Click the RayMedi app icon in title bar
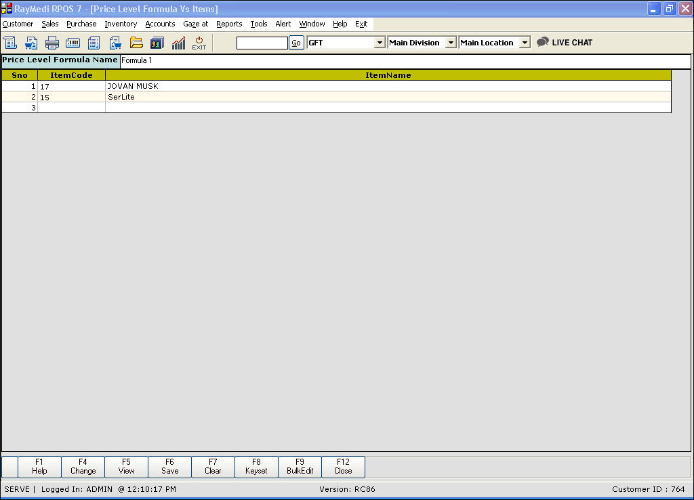694x500 pixels. 7,8
